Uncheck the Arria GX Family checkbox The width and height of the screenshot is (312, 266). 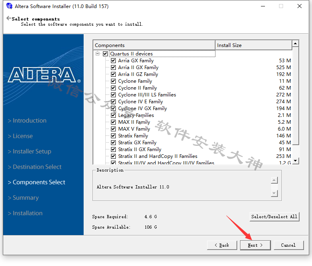coord(113,61)
